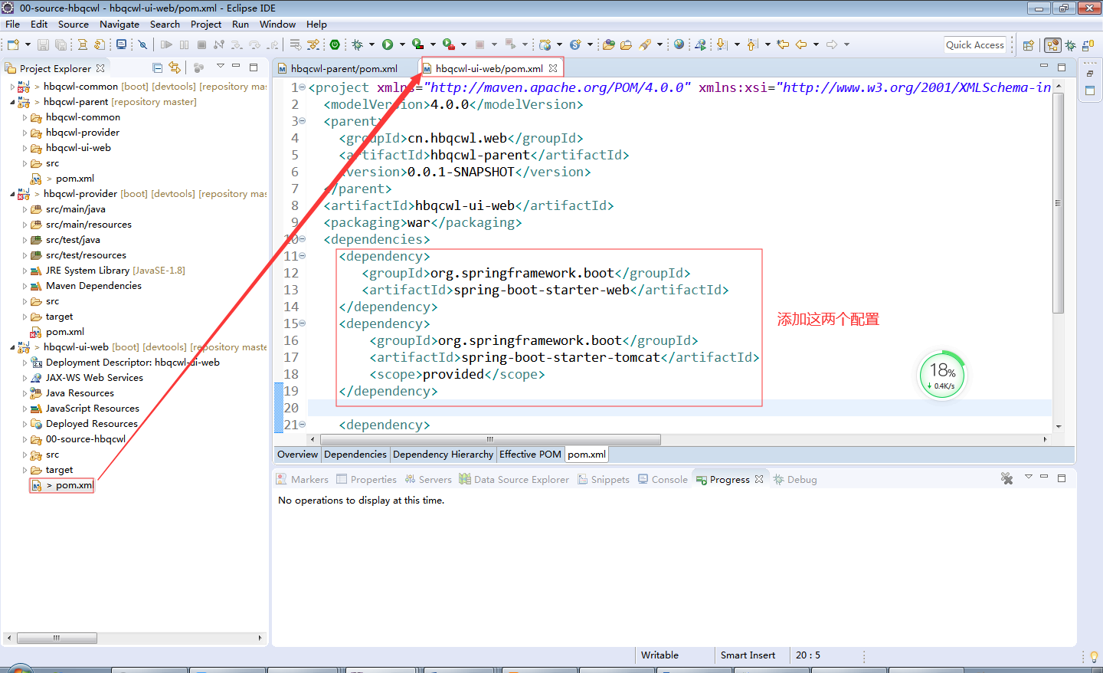Remove all finished operations in Progress view
This screenshot has width=1103, height=673.
tap(1006, 478)
